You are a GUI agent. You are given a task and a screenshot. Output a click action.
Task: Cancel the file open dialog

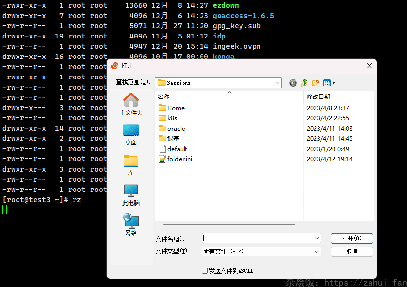(351, 250)
